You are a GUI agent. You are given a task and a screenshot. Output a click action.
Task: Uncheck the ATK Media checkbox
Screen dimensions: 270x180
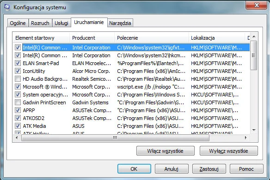click(18, 126)
